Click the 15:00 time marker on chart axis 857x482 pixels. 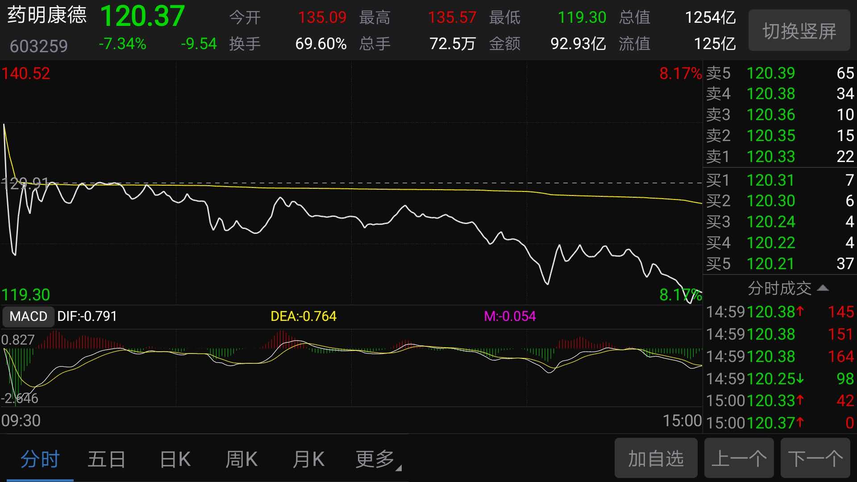tap(682, 420)
